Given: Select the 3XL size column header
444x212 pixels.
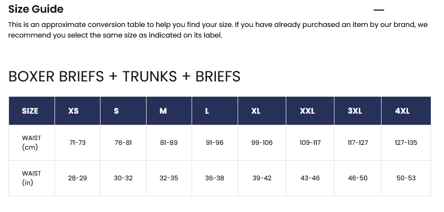Looking at the screenshot, I should point(355,111).
